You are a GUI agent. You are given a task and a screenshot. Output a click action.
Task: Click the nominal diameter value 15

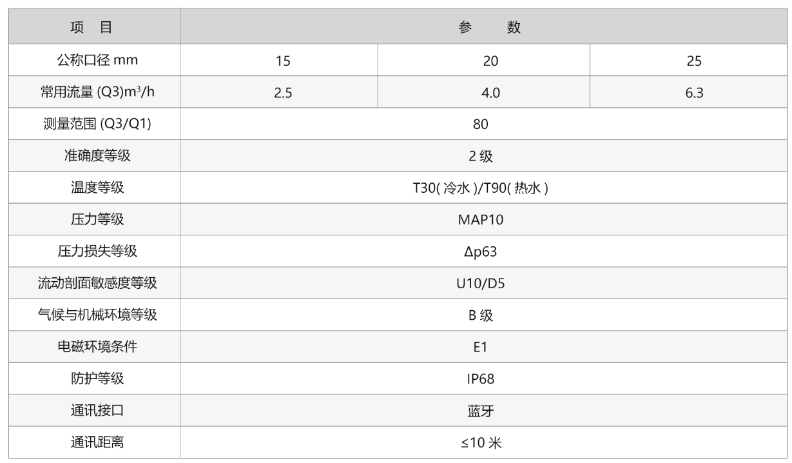(282, 62)
